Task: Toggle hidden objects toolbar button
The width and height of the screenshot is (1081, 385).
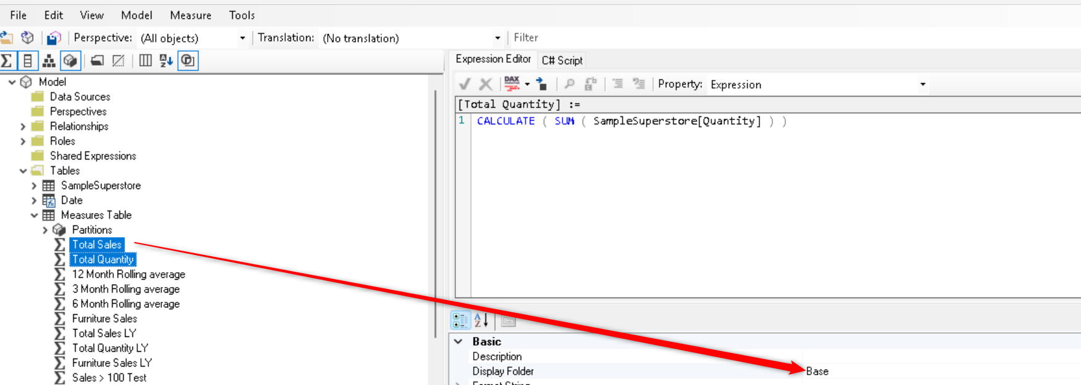Action: 118,60
